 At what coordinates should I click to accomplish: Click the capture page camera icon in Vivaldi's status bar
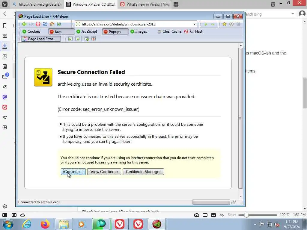point(197,215)
